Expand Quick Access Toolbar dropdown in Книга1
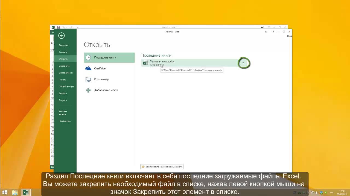350x196 pixels. (x=77, y=27)
